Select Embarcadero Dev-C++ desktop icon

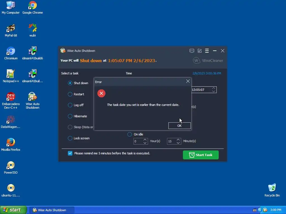coord(11,101)
